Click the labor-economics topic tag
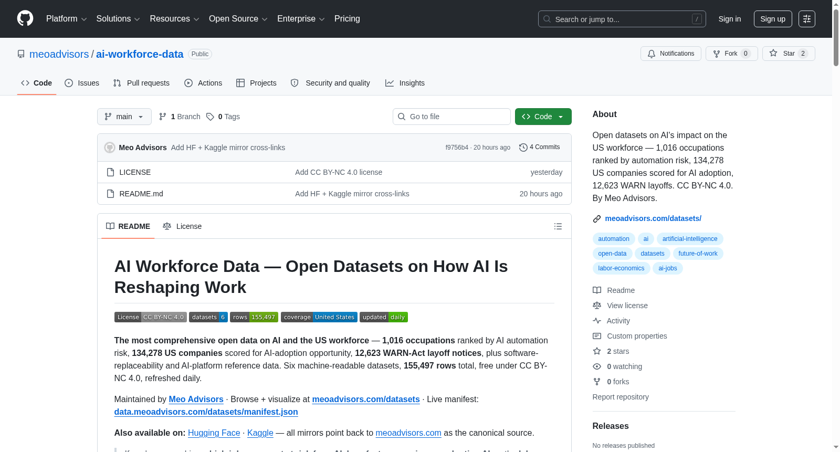Screen dimensions: 840x452 pos(621,268)
